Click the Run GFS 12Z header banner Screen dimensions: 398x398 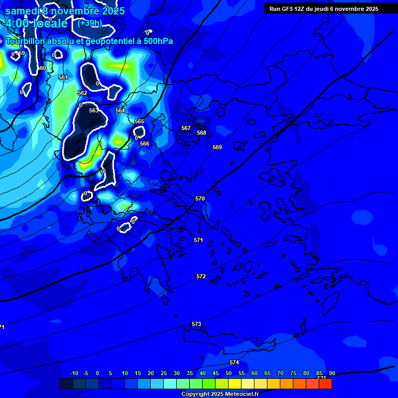point(324,9)
